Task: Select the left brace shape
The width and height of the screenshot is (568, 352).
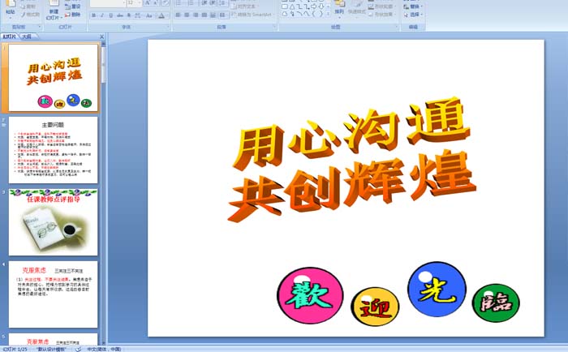Action: pyautogui.click(x=314, y=14)
